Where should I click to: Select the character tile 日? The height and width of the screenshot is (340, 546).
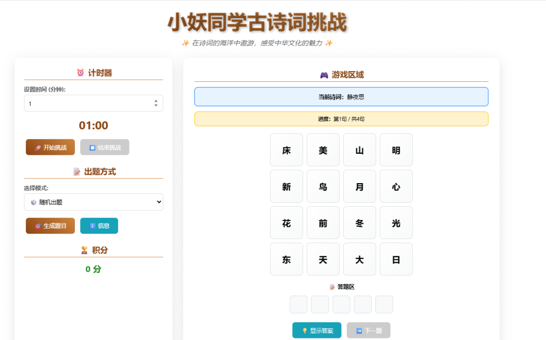point(396,259)
